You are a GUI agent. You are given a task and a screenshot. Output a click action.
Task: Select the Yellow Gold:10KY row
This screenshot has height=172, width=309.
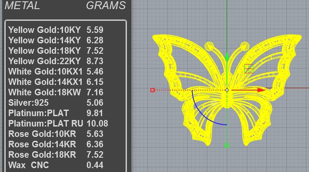click(x=56, y=30)
